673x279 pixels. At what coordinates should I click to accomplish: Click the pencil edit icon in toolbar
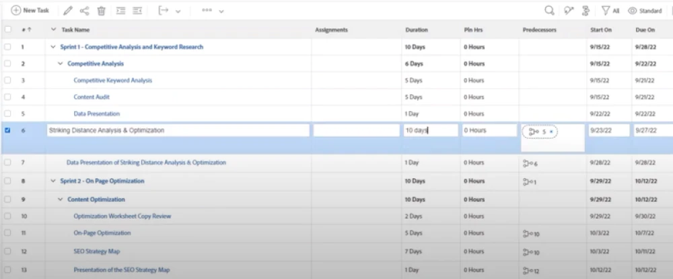pyautogui.click(x=67, y=11)
